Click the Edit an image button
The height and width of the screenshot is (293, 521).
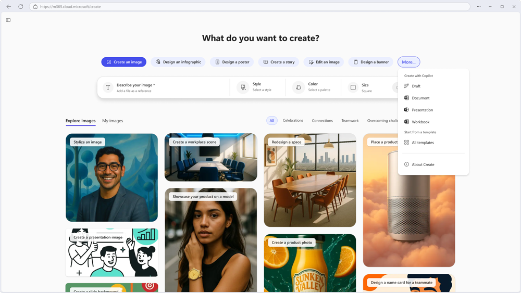pyautogui.click(x=324, y=62)
